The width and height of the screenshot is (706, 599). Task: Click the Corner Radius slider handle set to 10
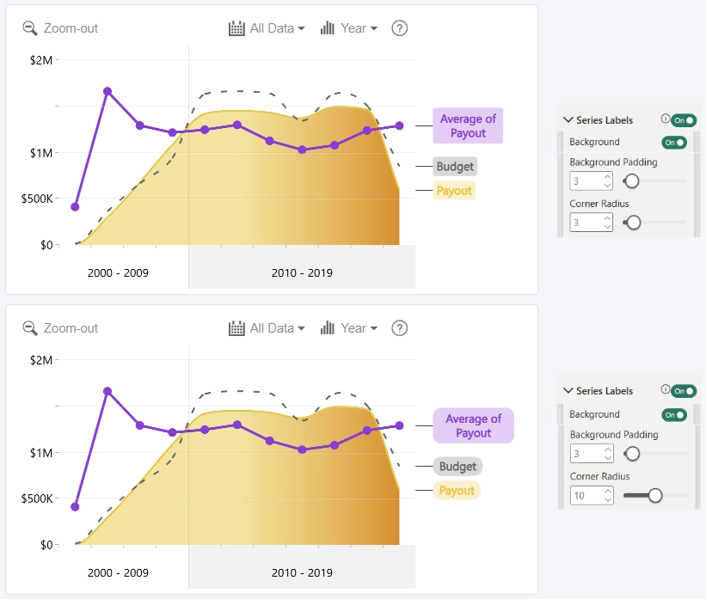tap(654, 496)
